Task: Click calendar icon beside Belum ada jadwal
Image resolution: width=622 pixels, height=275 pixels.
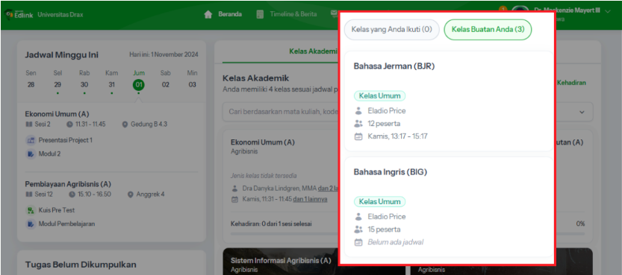Action: point(358,242)
